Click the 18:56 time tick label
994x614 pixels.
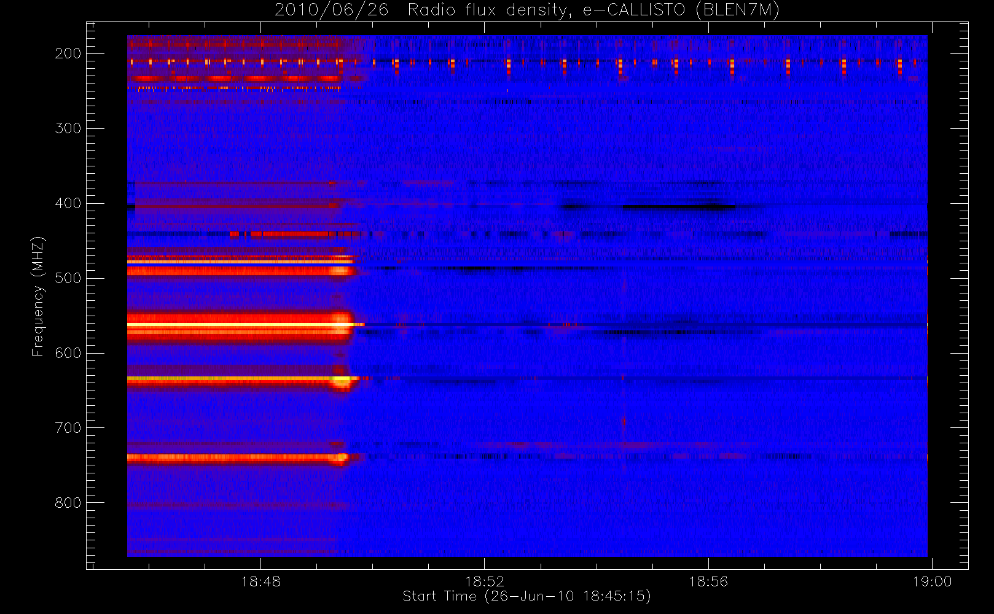coord(708,581)
